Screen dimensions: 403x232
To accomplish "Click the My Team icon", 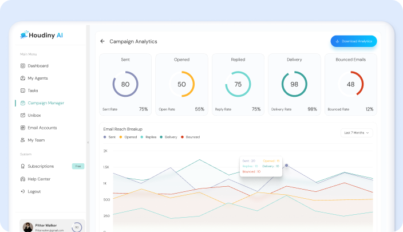I will click(x=23, y=140).
